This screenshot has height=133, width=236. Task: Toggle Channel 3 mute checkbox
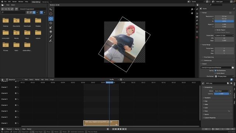click(x=15, y=111)
